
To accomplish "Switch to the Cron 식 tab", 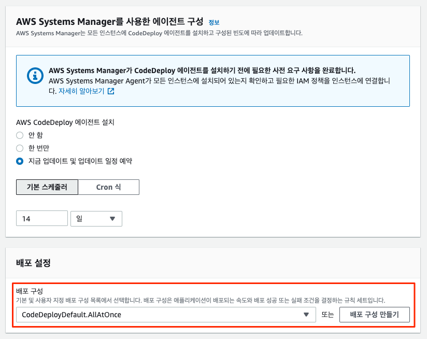I will coord(109,187).
